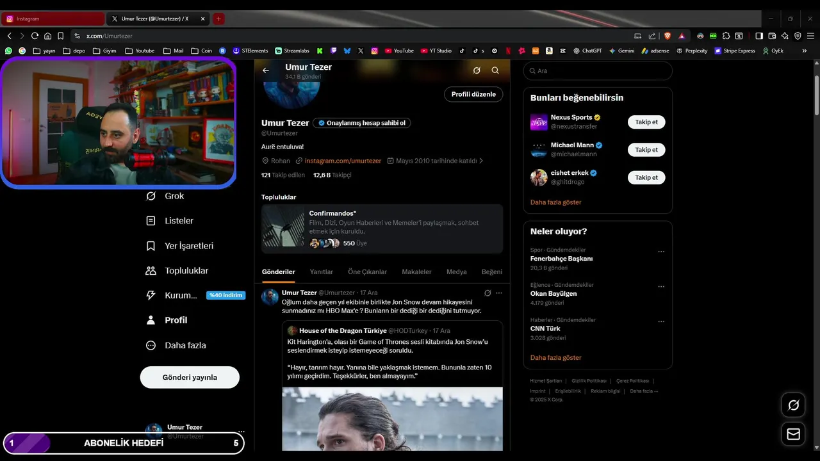Click the browser back arrow
The height and width of the screenshot is (461, 820).
(10, 36)
